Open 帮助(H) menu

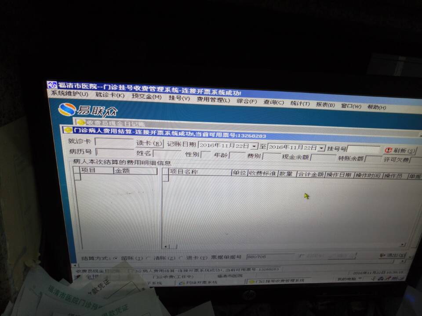(377, 107)
